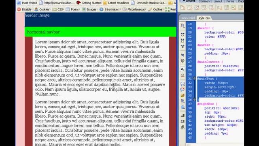Open the Open Documents list in coding toolbar
The image size is (259, 146).
coord(183,26)
